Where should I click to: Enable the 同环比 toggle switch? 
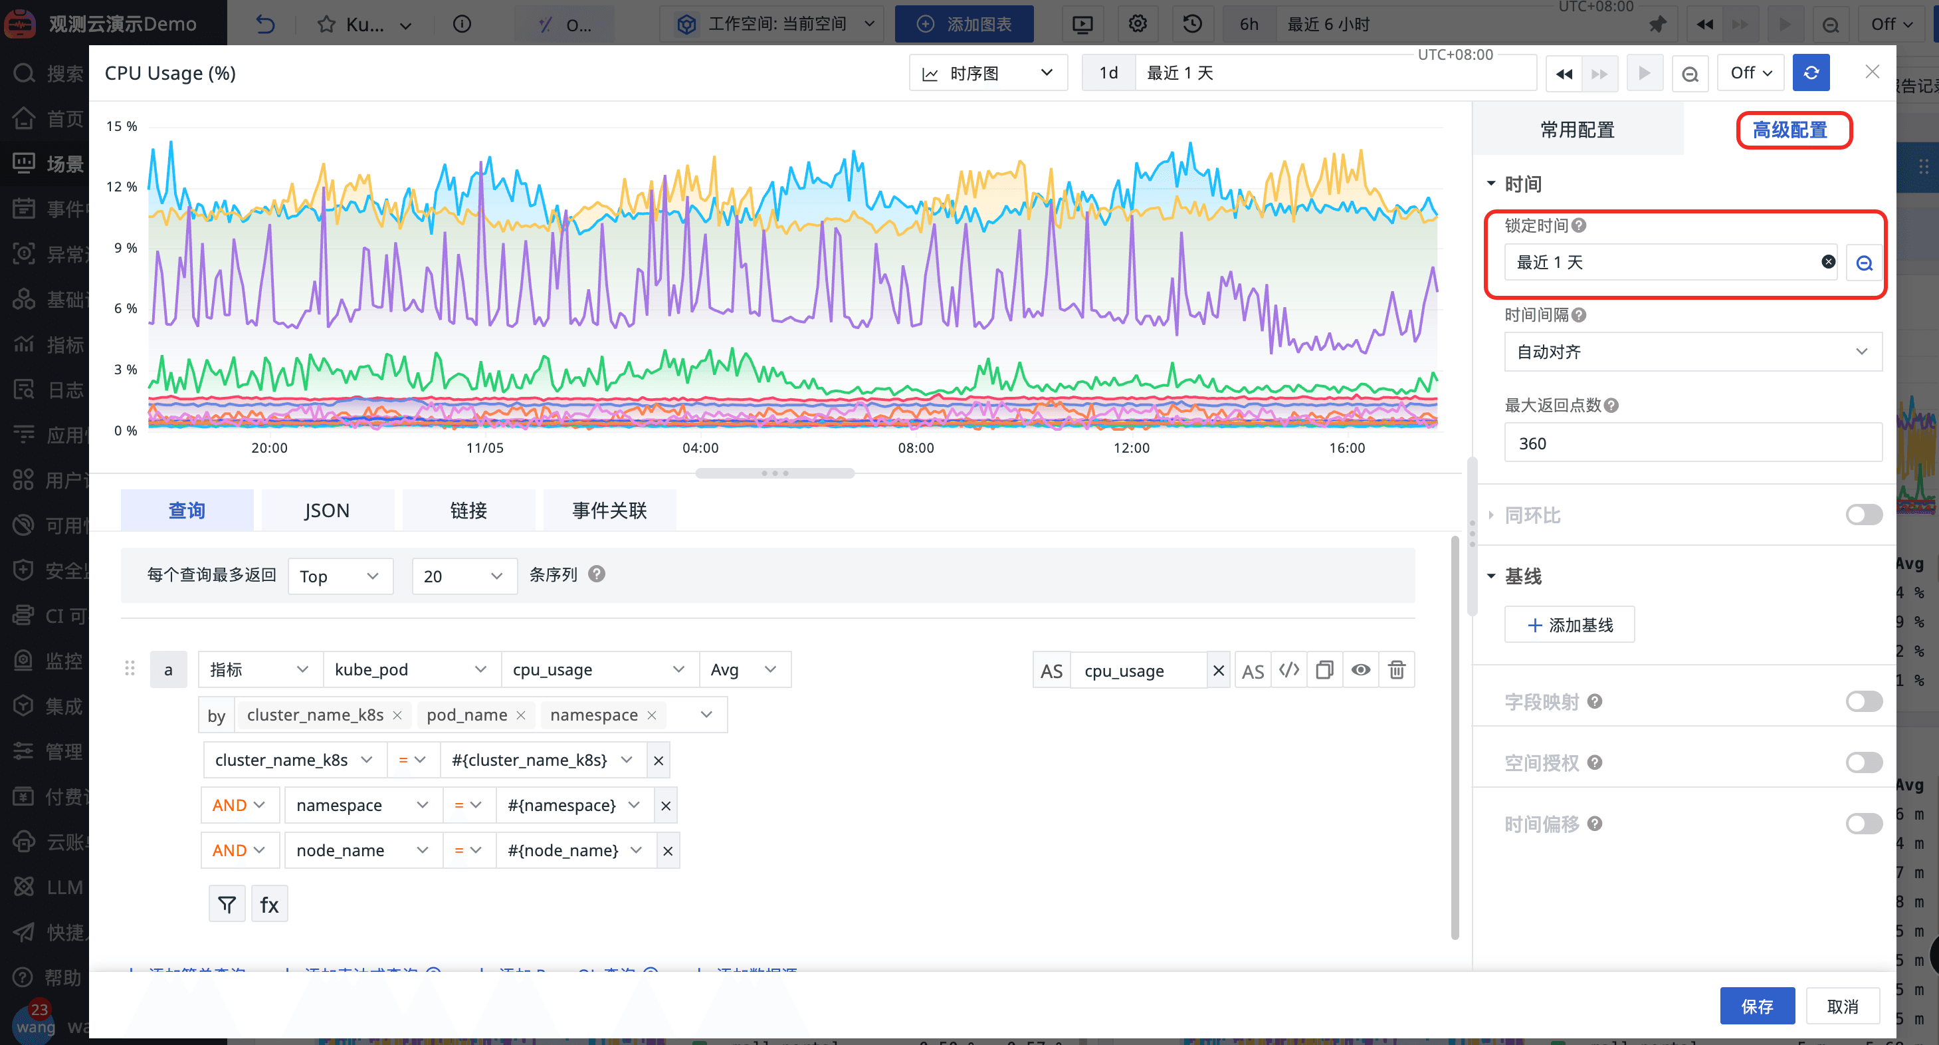tap(1863, 515)
